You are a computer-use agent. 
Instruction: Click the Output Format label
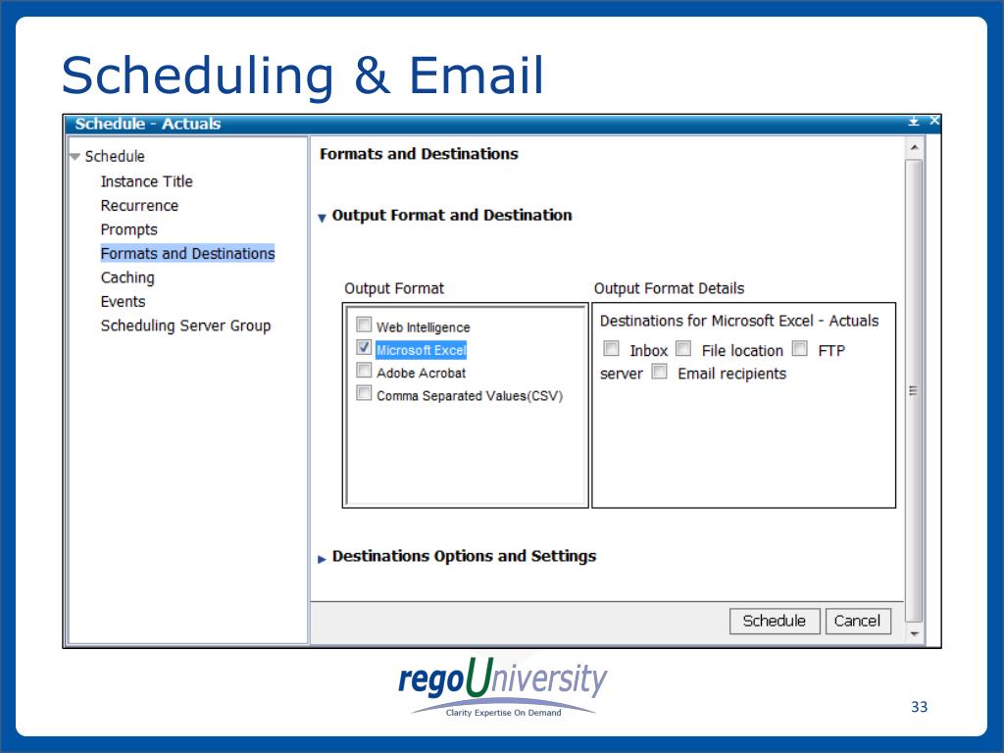pos(394,289)
